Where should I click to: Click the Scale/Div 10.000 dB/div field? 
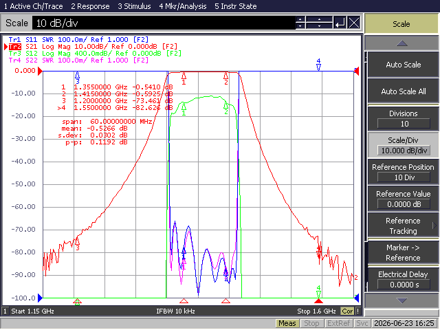point(404,151)
